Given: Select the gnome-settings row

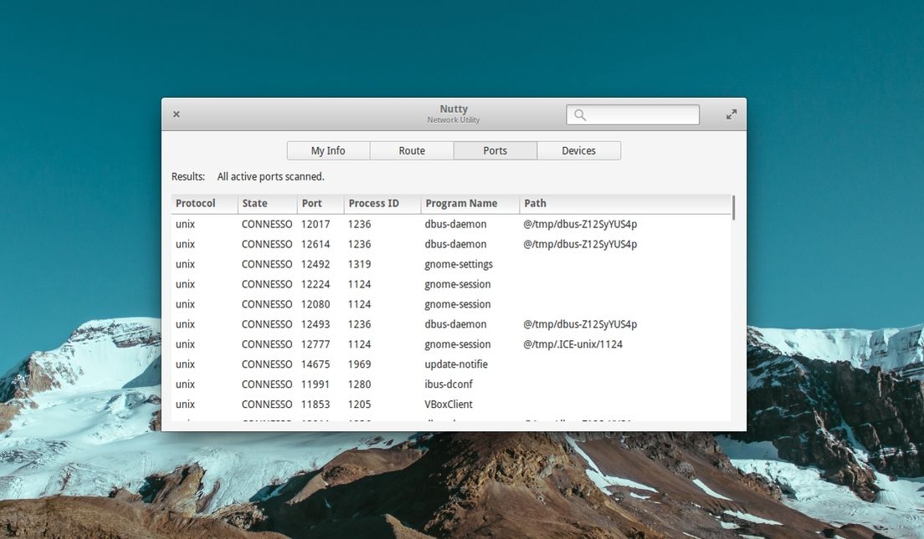Looking at the screenshot, I should click(x=459, y=264).
